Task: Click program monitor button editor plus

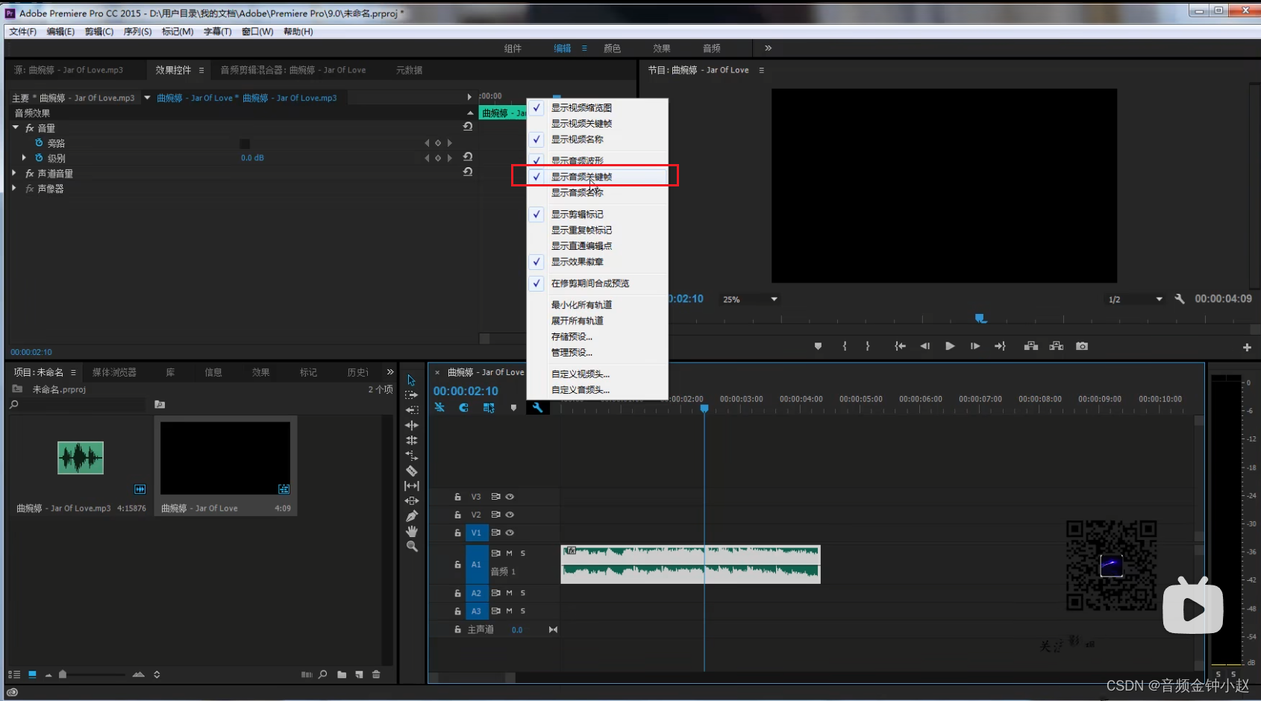Action: [x=1247, y=347]
